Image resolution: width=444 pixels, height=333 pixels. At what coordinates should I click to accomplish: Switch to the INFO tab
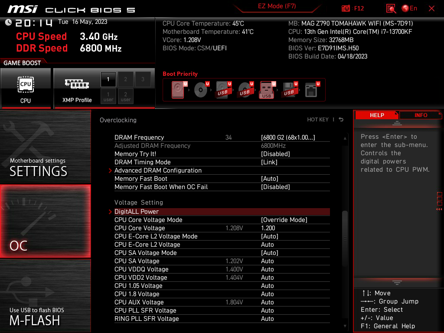[421, 115]
